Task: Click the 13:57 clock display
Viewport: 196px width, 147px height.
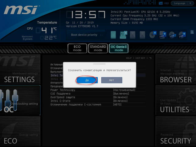Action: coord(86,15)
